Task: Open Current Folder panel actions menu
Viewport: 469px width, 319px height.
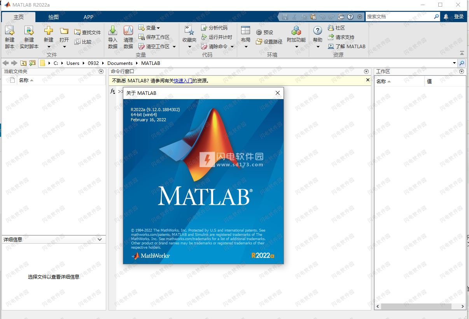Action: 101,71
